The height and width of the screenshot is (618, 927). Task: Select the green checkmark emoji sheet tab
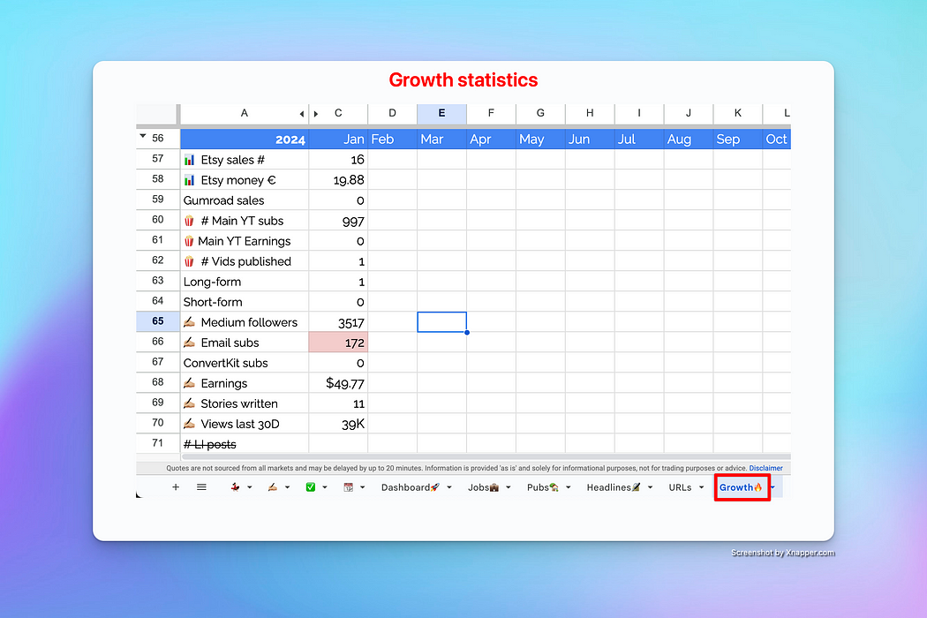311,486
